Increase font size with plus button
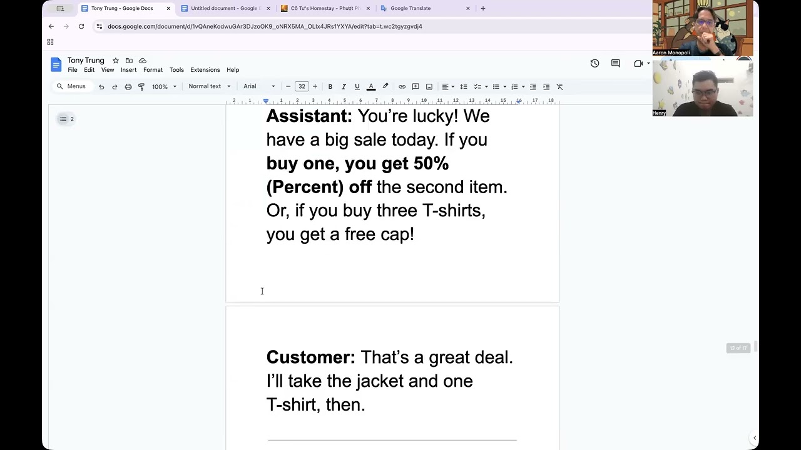Image resolution: width=801 pixels, height=450 pixels. point(315,86)
